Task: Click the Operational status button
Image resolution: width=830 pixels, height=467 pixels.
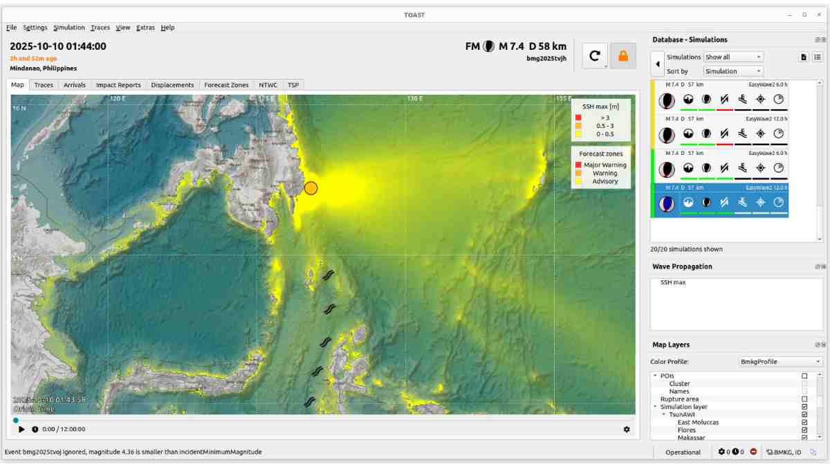Action: (683, 452)
